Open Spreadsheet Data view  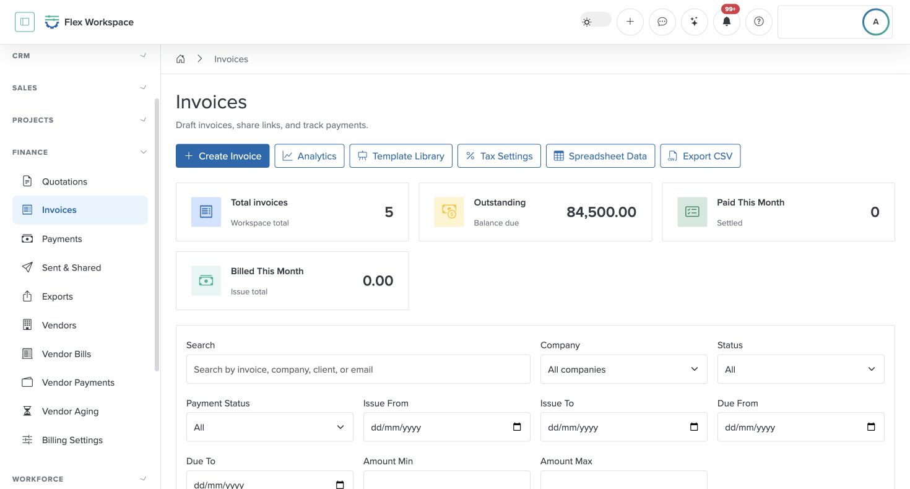(600, 156)
